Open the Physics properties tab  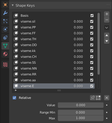5,29
